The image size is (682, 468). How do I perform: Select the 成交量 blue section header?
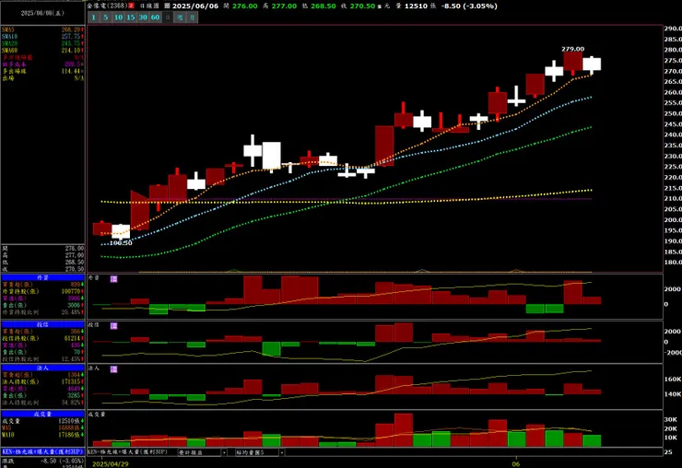(x=42, y=414)
